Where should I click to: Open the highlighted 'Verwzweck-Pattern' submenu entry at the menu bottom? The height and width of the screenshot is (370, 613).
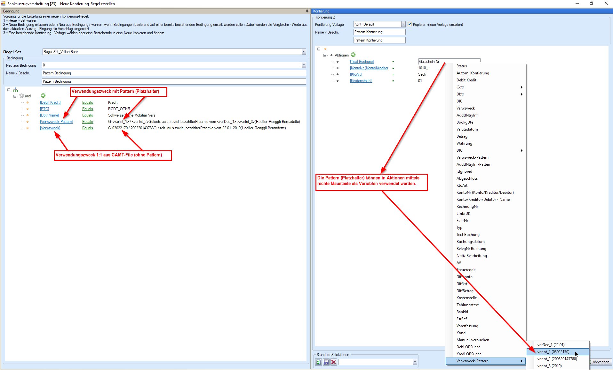click(x=486, y=361)
